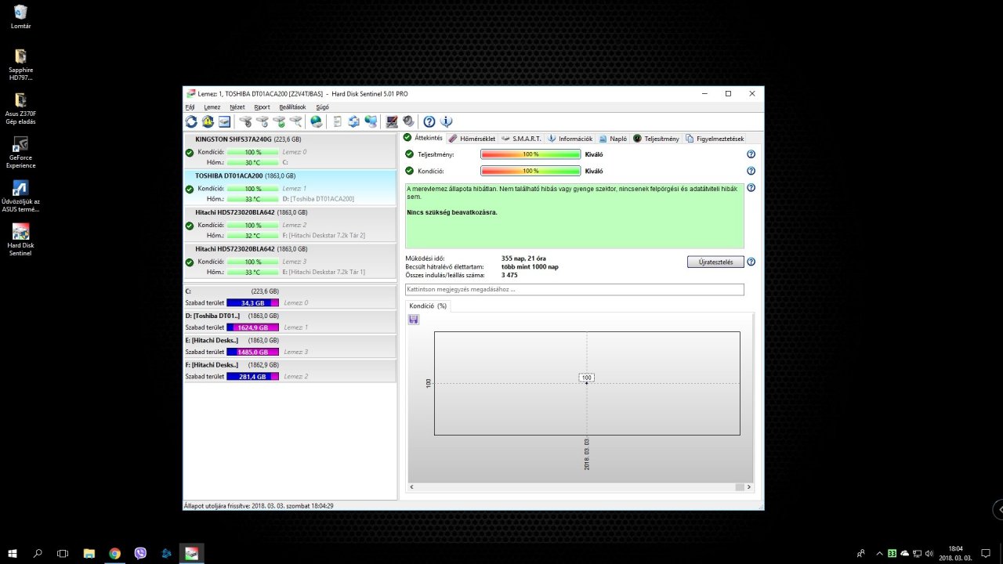Select Hitachi disk labeled Lemez: 3

290,260
